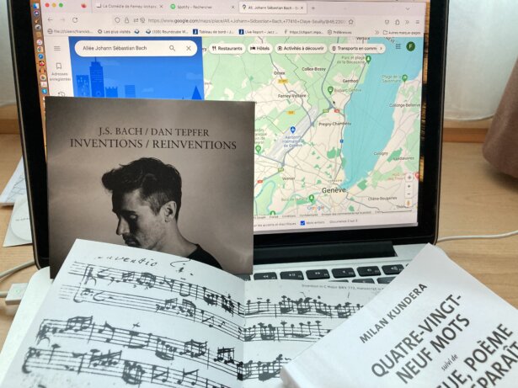Click the Parc et plage de la Bécassine pin
The image size is (518, 388).
(368, 59)
